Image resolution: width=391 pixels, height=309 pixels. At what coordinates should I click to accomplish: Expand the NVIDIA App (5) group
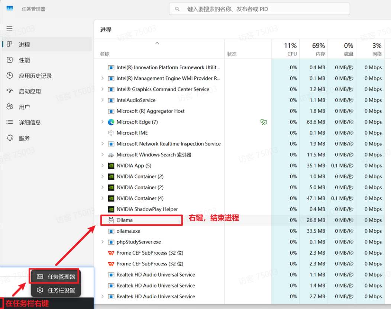(x=102, y=165)
